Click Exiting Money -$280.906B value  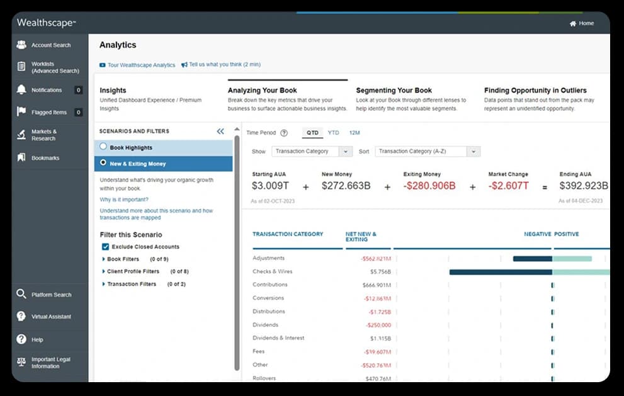coord(429,186)
